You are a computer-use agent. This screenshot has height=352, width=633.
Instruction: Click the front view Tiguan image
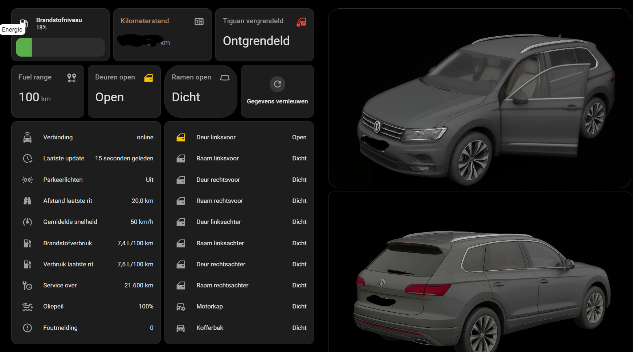click(x=479, y=98)
